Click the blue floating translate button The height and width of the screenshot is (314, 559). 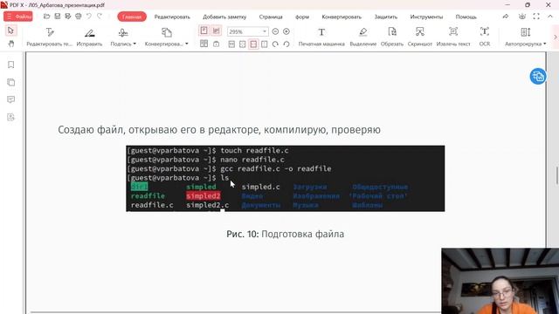538,76
